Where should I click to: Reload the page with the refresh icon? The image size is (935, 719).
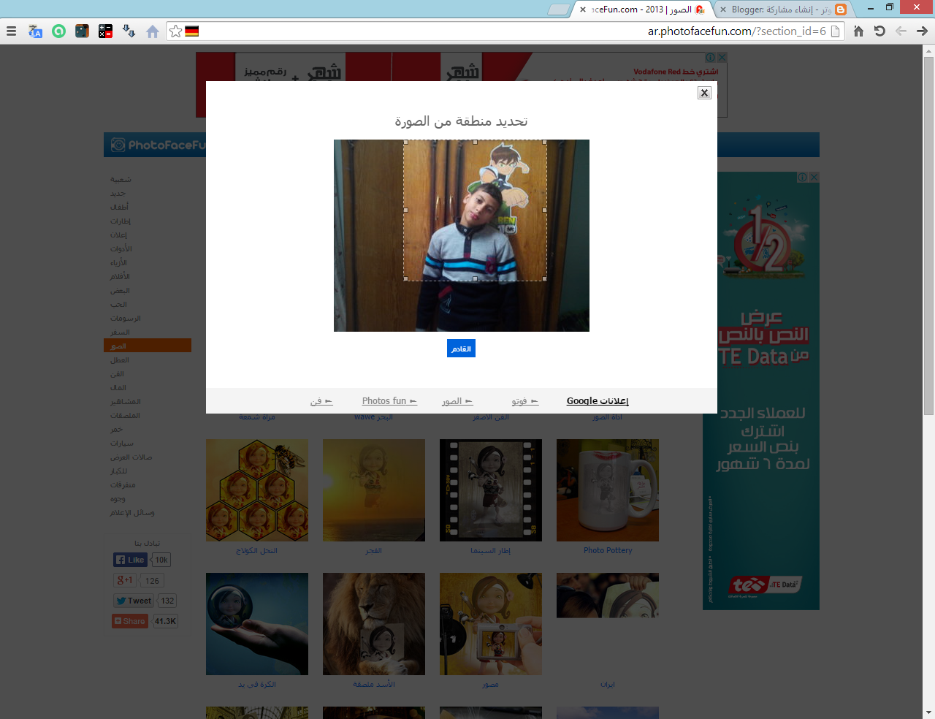coord(879,31)
